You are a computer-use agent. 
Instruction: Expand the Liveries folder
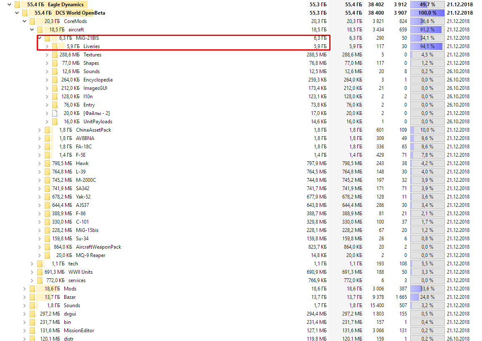[47, 46]
